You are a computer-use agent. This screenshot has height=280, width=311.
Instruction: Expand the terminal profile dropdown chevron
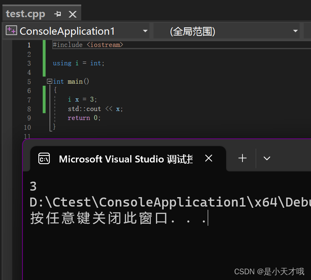[267, 158]
